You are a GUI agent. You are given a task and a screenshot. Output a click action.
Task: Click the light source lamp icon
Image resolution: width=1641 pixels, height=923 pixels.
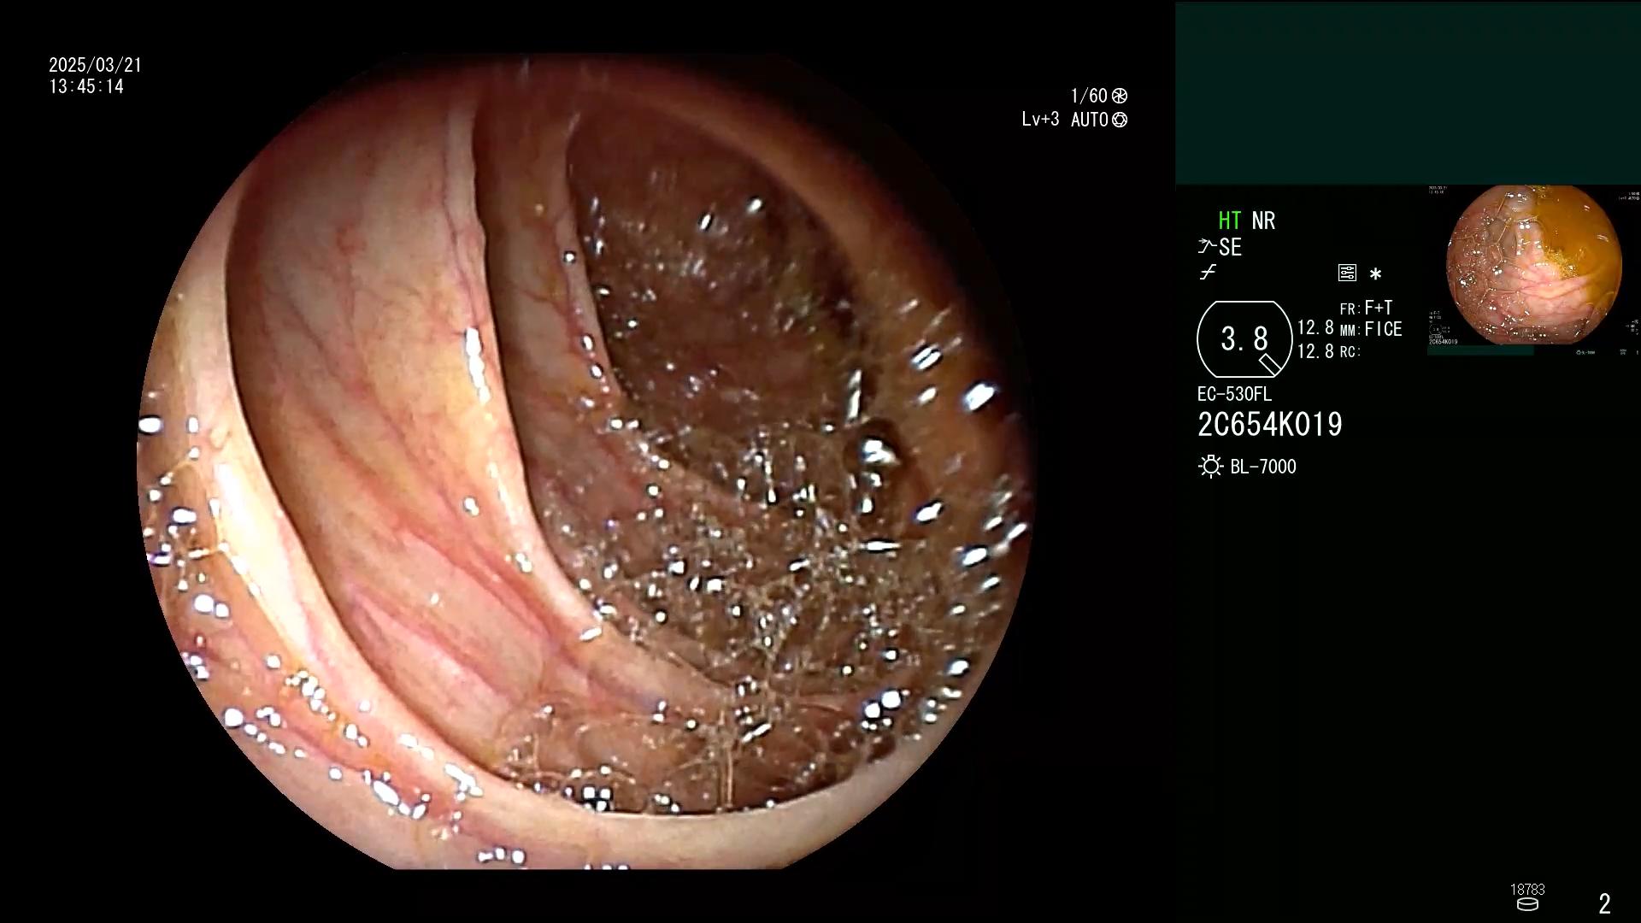click(1210, 467)
